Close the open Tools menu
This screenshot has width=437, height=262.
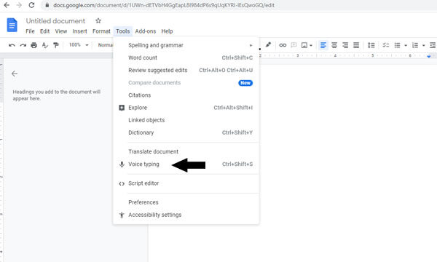tap(123, 31)
